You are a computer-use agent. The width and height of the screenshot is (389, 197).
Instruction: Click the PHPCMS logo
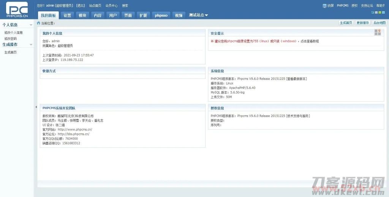17,9
